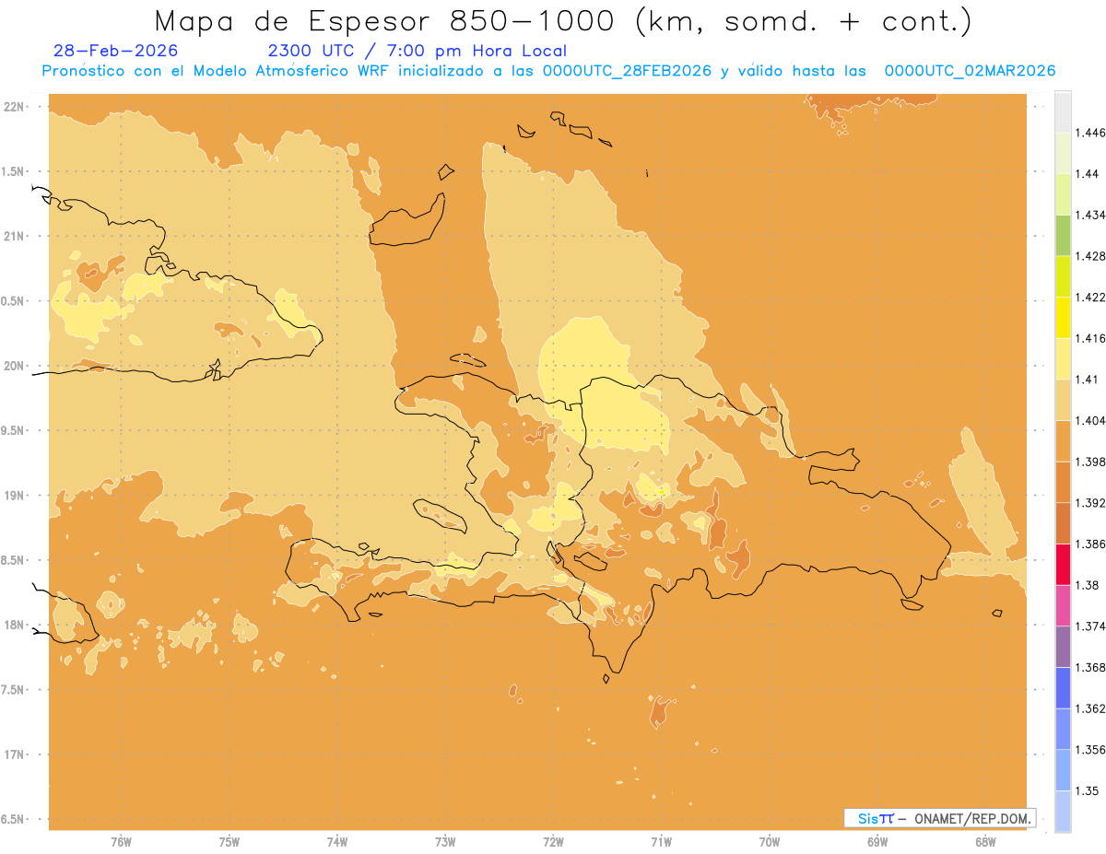The width and height of the screenshot is (1106, 854).
Task: Click the '73W' longitude label
Action: pyautogui.click(x=445, y=842)
